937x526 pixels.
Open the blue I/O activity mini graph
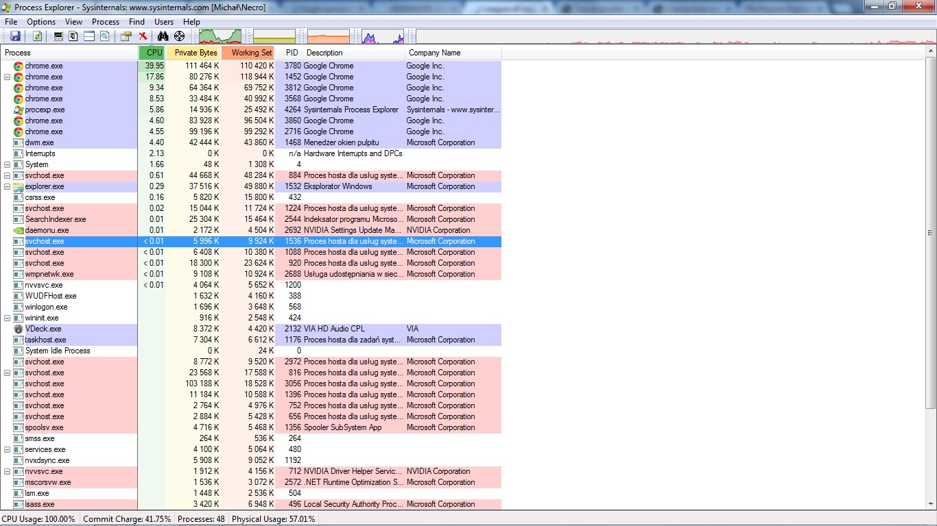[x=383, y=36]
